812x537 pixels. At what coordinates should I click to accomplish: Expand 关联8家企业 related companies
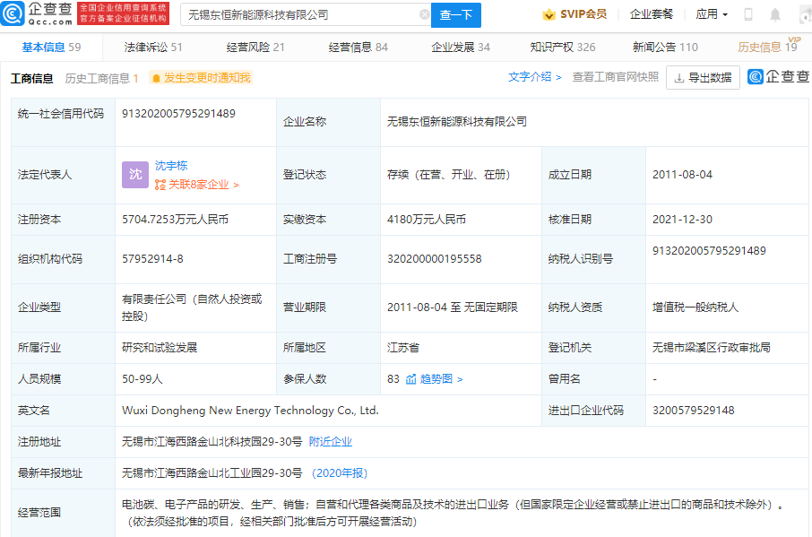tap(197, 185)
